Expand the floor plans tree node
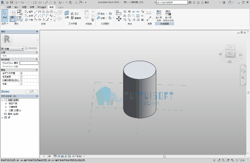 [x=6, y=103]
